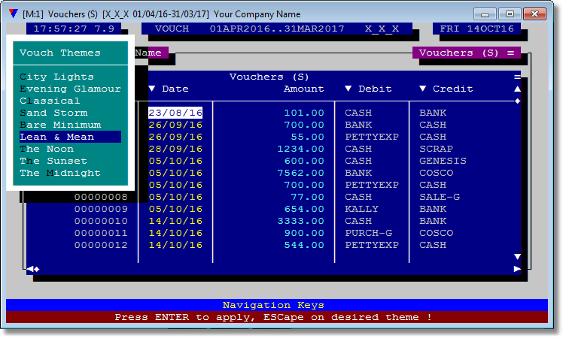Click the 17:57:27 clock box
The width and height of the screenshot is (563, 338).
coord(74,29)
